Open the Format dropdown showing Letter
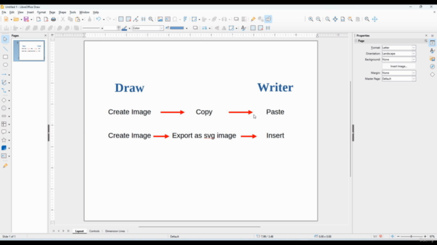437x245 pixels. coord(399,48)
